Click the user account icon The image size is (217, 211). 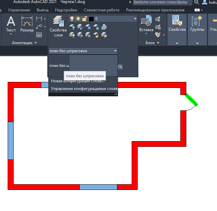[205, 2]
